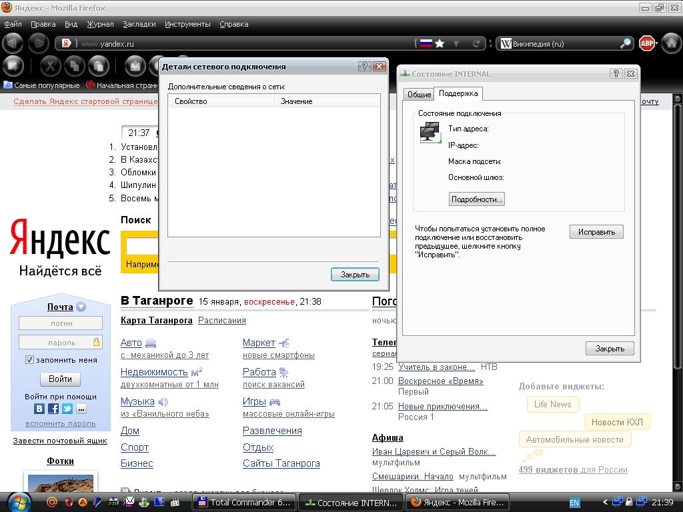Screen dimensions: 683x512
Task: Open the Недвижимость link
Action: (154, 372)
